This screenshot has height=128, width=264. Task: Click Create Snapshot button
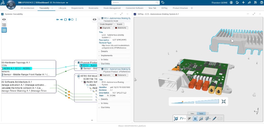pos(106,24)
